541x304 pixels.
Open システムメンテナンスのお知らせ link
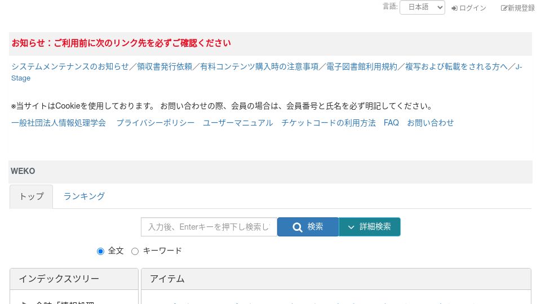tap(70, 66)
